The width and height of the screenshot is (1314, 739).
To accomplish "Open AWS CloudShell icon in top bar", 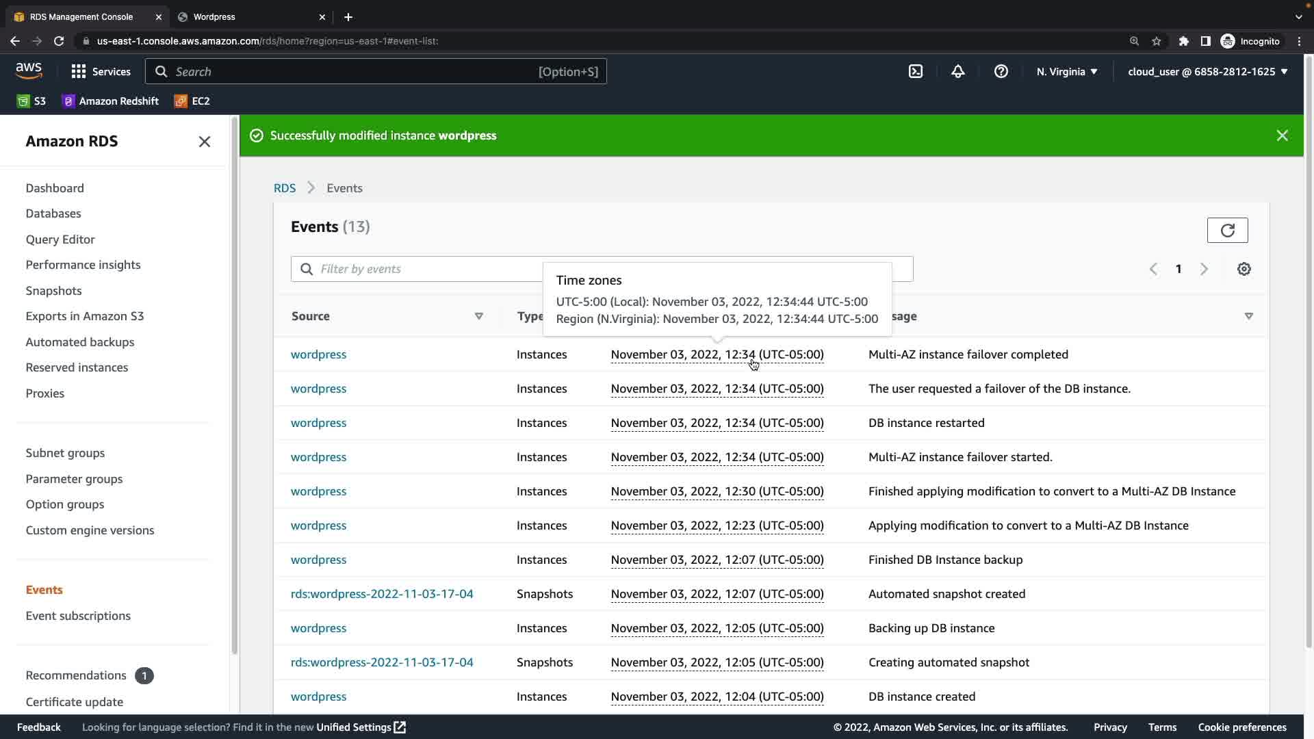I will coord(916,71).
